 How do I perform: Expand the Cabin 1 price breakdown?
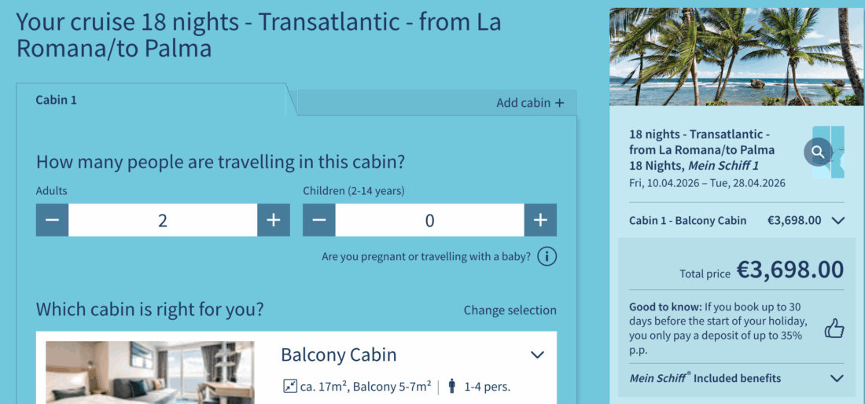coord(837,221)
